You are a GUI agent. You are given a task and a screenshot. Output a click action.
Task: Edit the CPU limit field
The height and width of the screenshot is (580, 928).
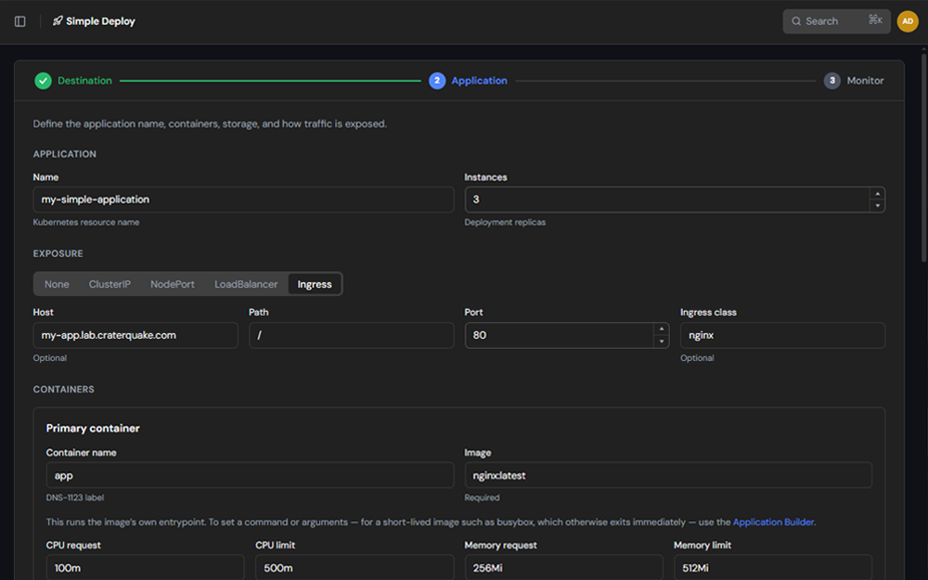coord(354,567)
